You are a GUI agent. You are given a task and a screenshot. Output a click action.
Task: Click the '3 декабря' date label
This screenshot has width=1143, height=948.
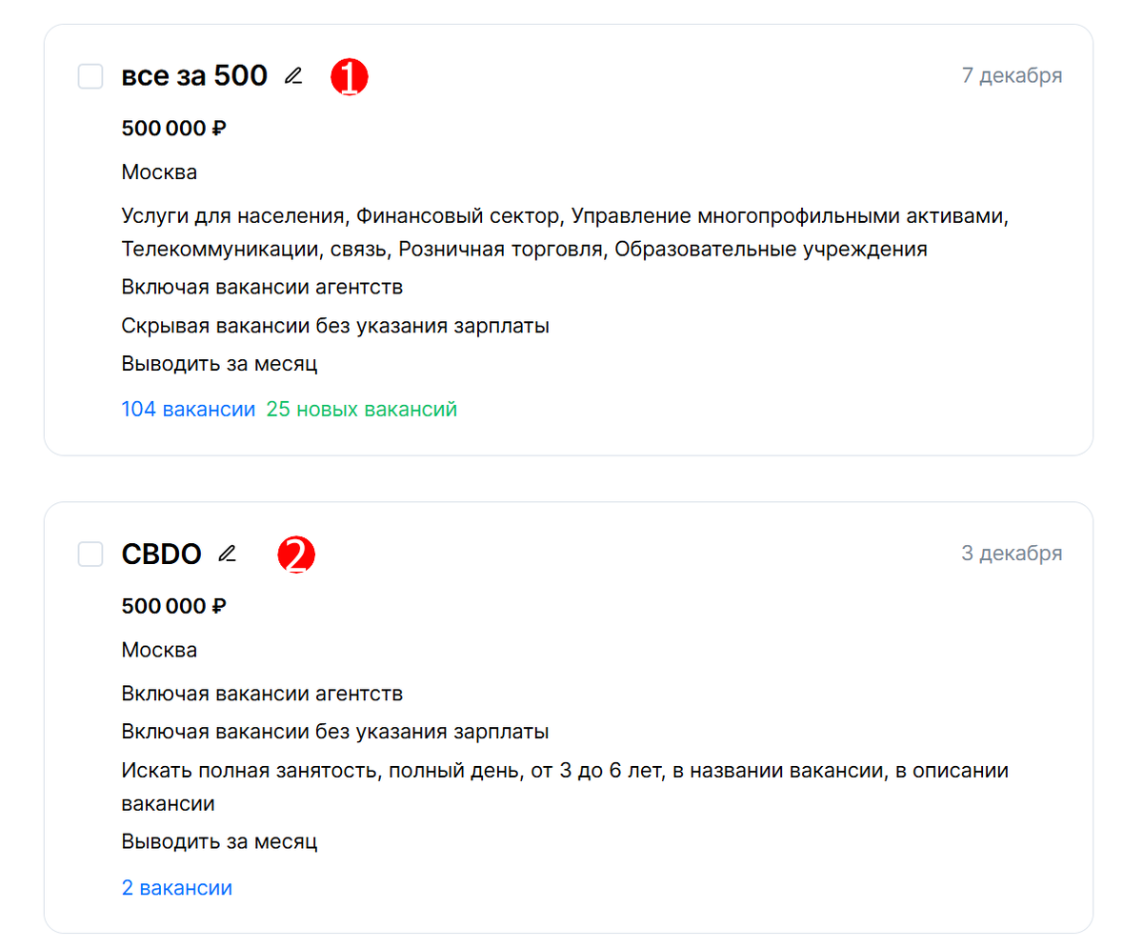coord(1013,553)
